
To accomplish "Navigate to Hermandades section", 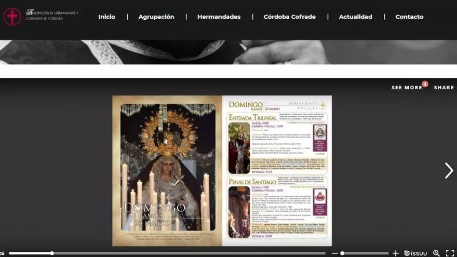I will coord(219,17).
